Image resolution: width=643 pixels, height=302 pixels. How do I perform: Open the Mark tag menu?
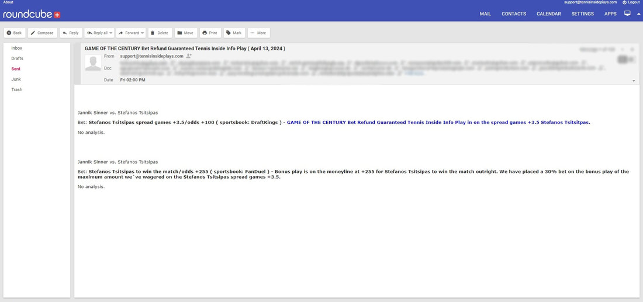pos(234,33)
